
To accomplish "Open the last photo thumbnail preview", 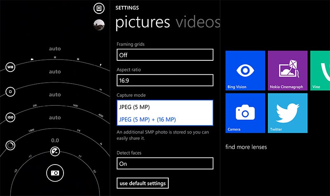I will tap(99, 25).
